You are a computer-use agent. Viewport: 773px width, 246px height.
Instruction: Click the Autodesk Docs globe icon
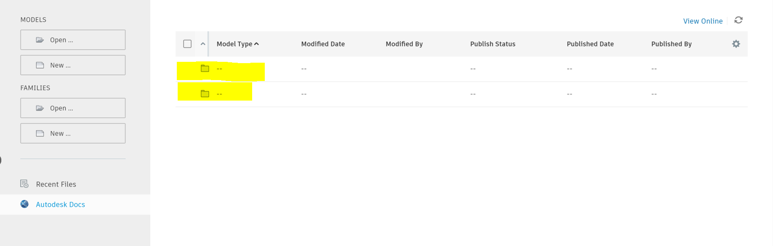24,204
